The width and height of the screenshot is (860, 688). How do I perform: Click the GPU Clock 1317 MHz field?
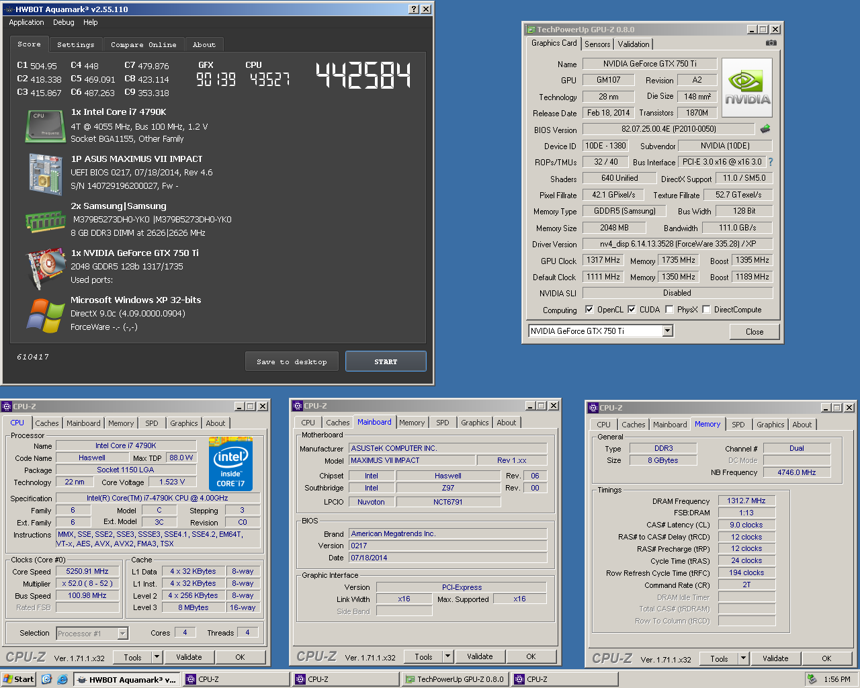(x=603, y=260)
